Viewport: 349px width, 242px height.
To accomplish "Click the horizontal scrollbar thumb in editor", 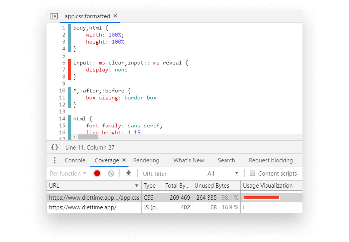I will coord(88,137).
